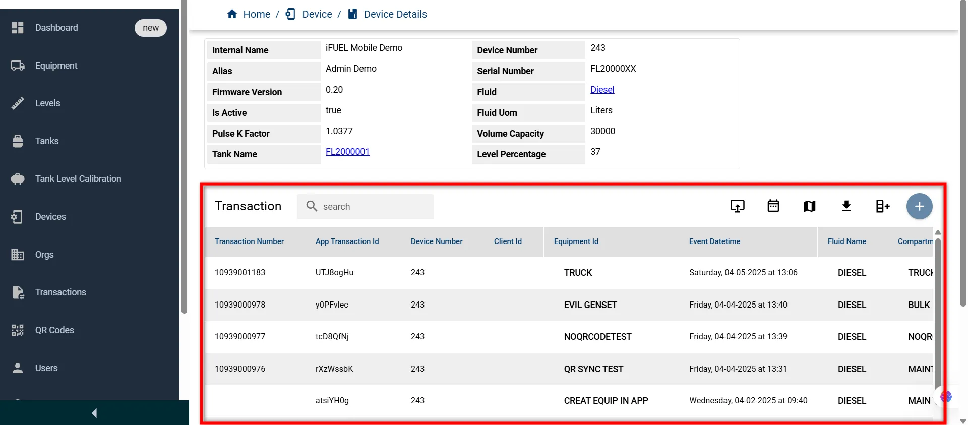
Task: Click the screen upload toolbar icon
Action: pyautogui.click(x=737, y=206)
